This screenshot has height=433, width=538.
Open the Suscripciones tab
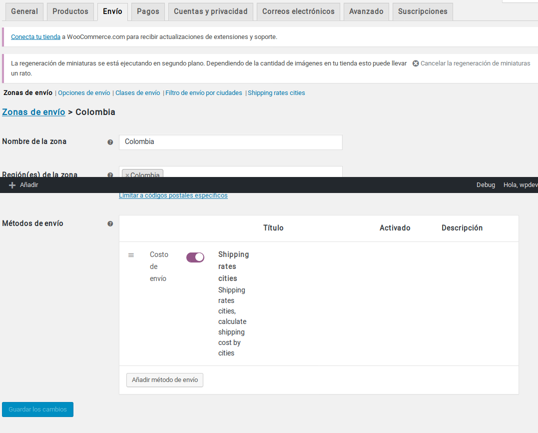point(423,11)
